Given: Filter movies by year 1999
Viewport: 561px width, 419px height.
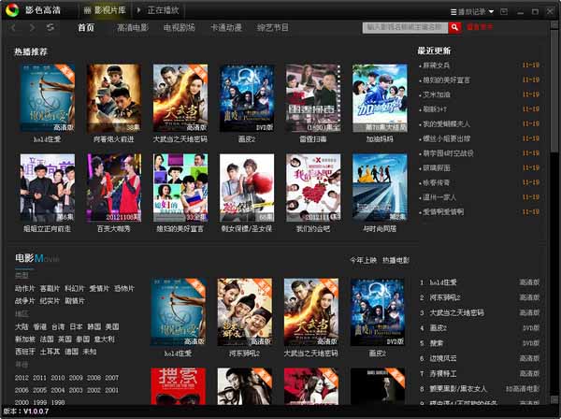Looking at the screenshot, I should (39, 402).
